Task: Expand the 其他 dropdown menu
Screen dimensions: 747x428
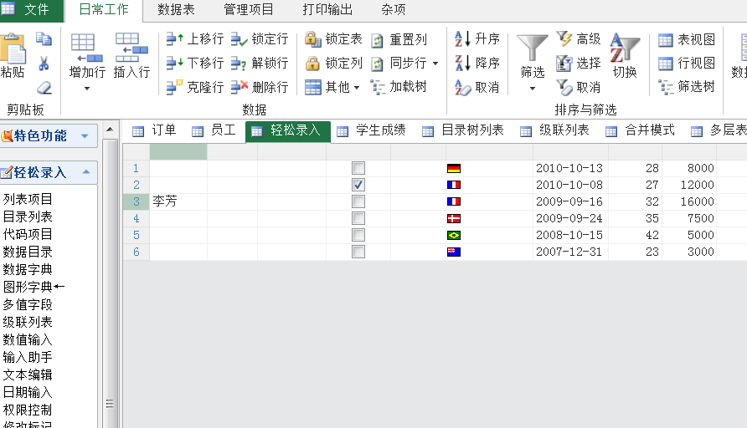Action: point(357,87)
